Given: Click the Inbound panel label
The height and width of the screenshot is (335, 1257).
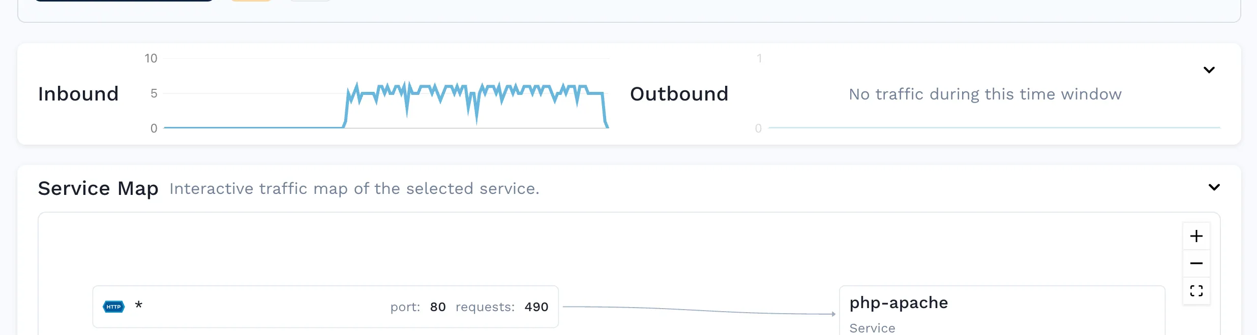Looking at the screenshot, I should click(x=78, y=93).
